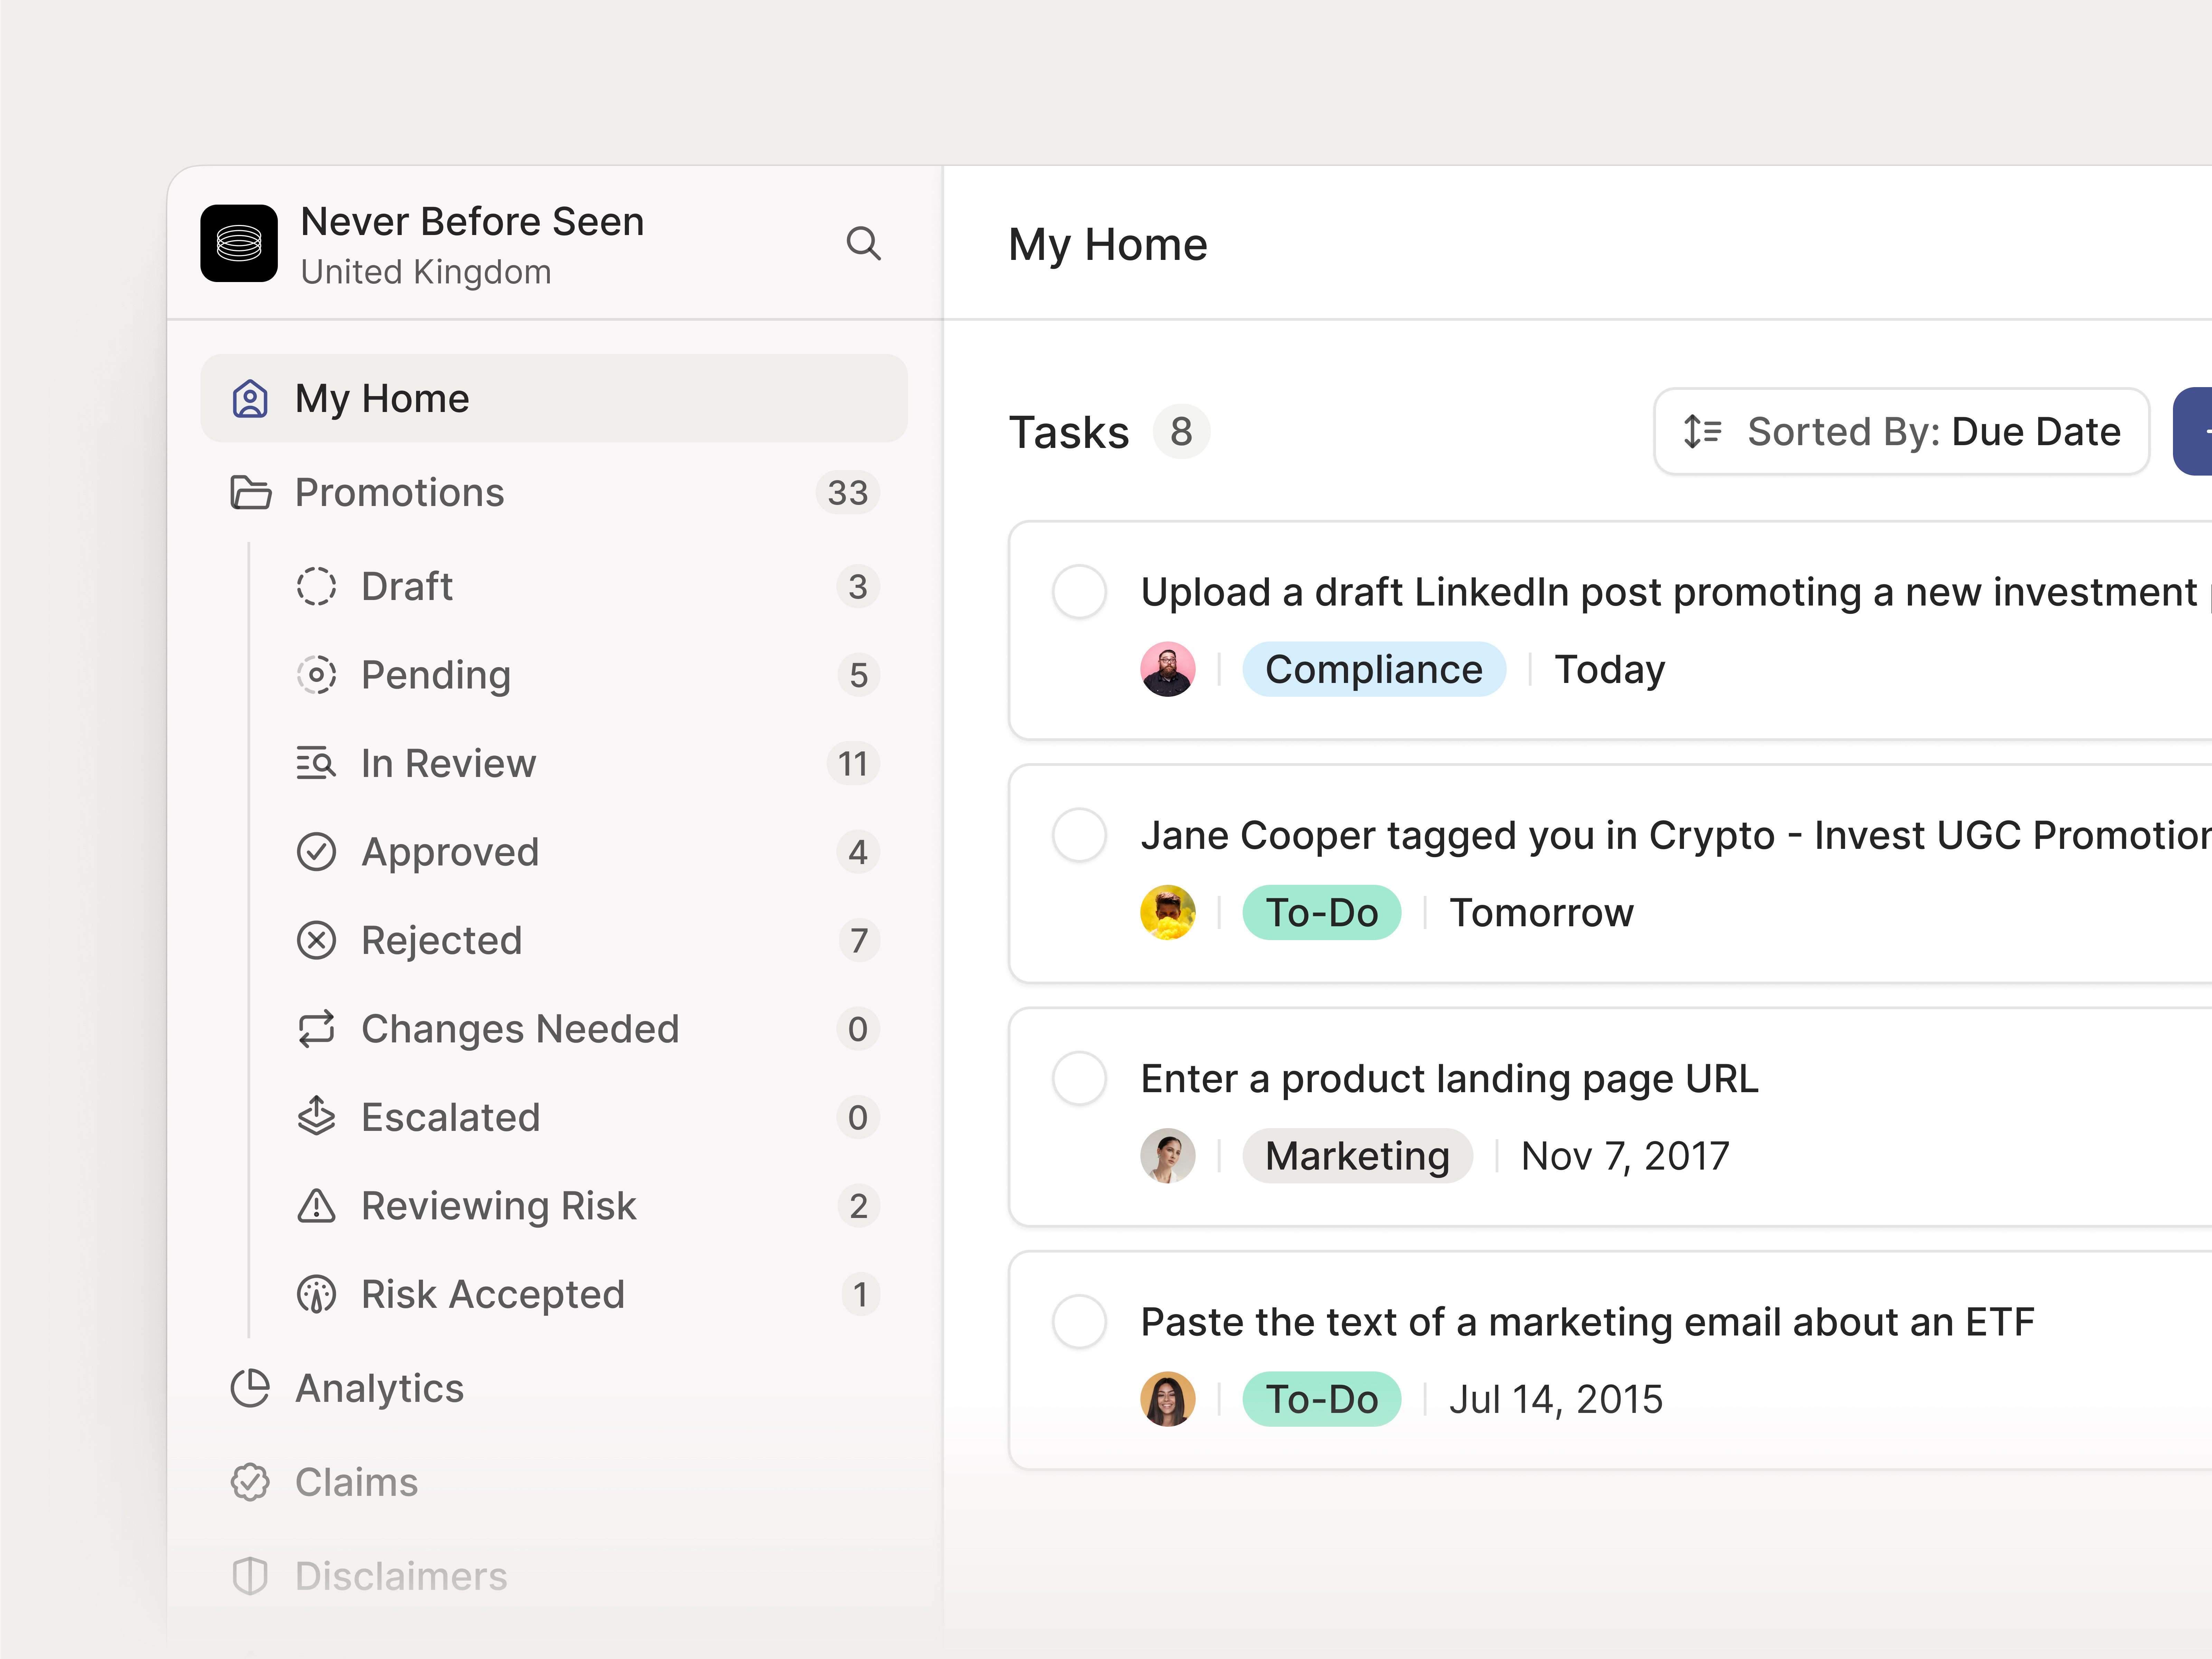Open the Analytics page

(554, 1388)
